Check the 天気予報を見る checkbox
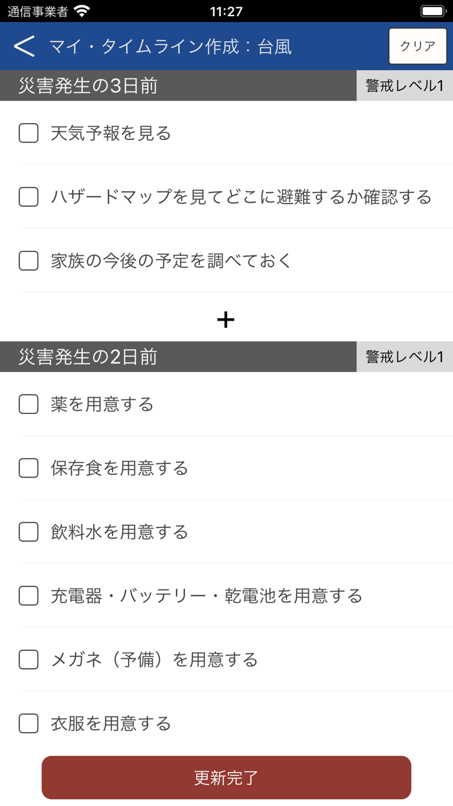 (28, 133)
